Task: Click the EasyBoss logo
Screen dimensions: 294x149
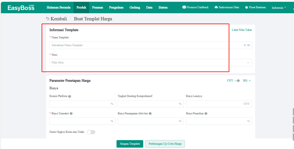Action: click(x=21, y=8)
